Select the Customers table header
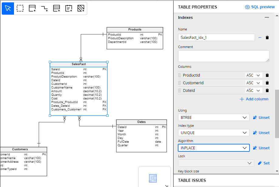 point(23,149)
